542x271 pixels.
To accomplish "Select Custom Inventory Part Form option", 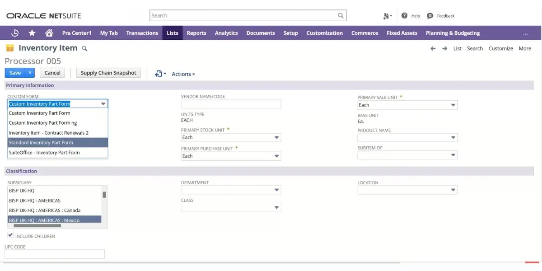I will coord(58,113).
